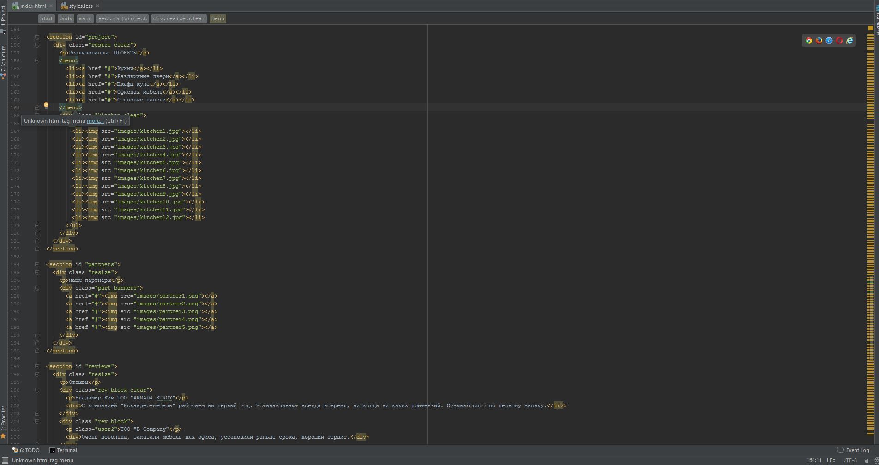
Task: Collapse rev_block clear fold at line 200
Action: point(37,390)
